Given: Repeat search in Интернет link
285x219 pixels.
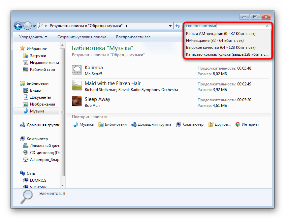Looking at the screenshot, I should [x=247, y=124].
